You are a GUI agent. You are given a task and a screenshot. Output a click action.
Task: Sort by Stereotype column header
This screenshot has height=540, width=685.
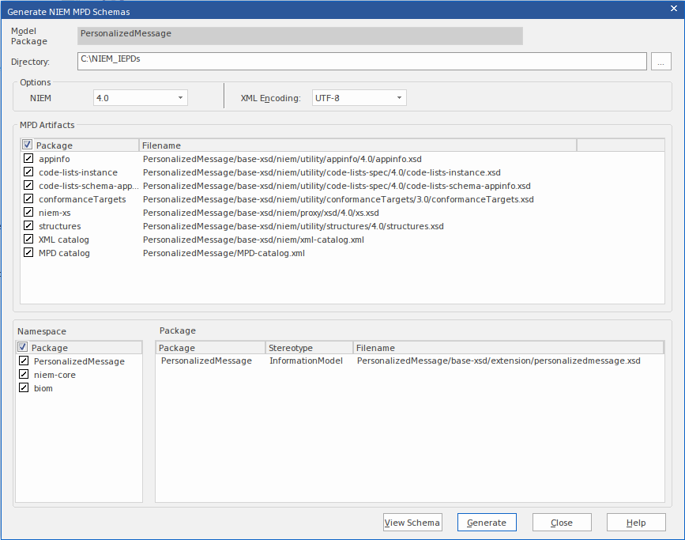pos(308,348)
